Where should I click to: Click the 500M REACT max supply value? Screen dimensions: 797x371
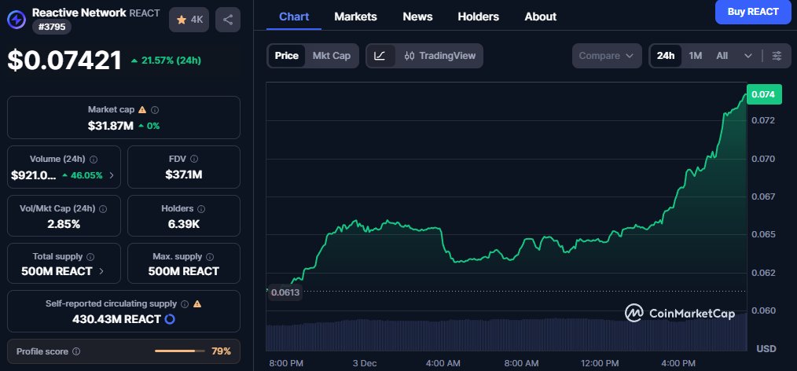point(183,271)
